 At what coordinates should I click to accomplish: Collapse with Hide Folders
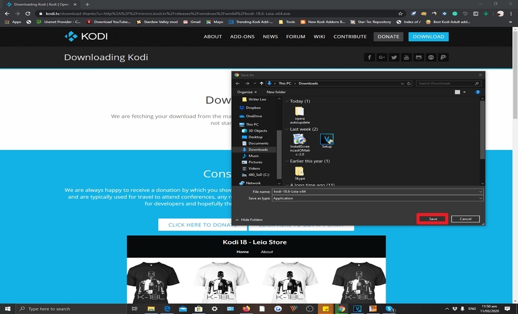(x=249, y=219)
